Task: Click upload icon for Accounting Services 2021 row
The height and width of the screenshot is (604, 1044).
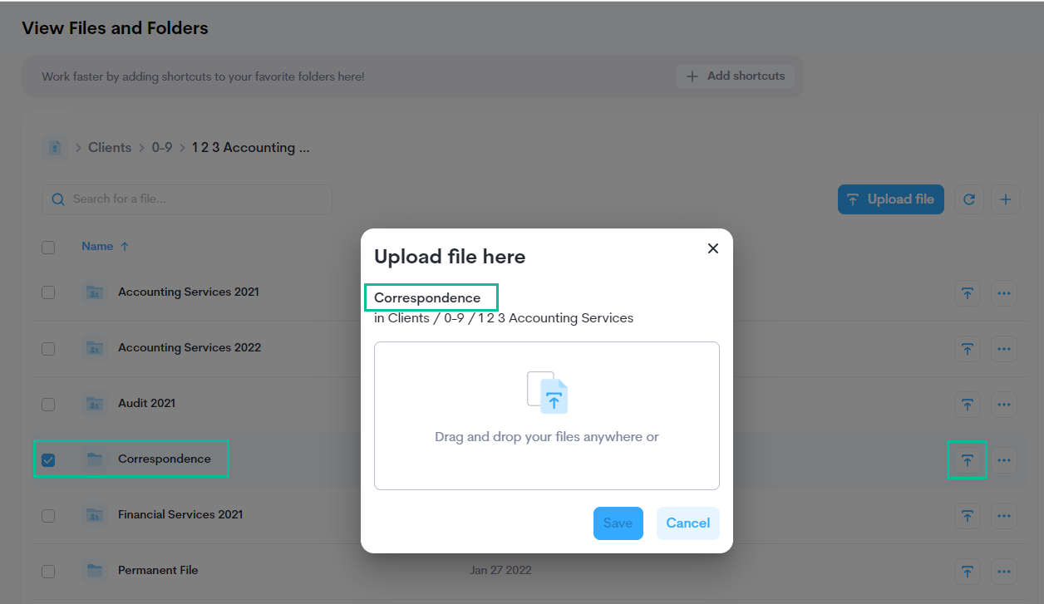Action: coord(967,293)
